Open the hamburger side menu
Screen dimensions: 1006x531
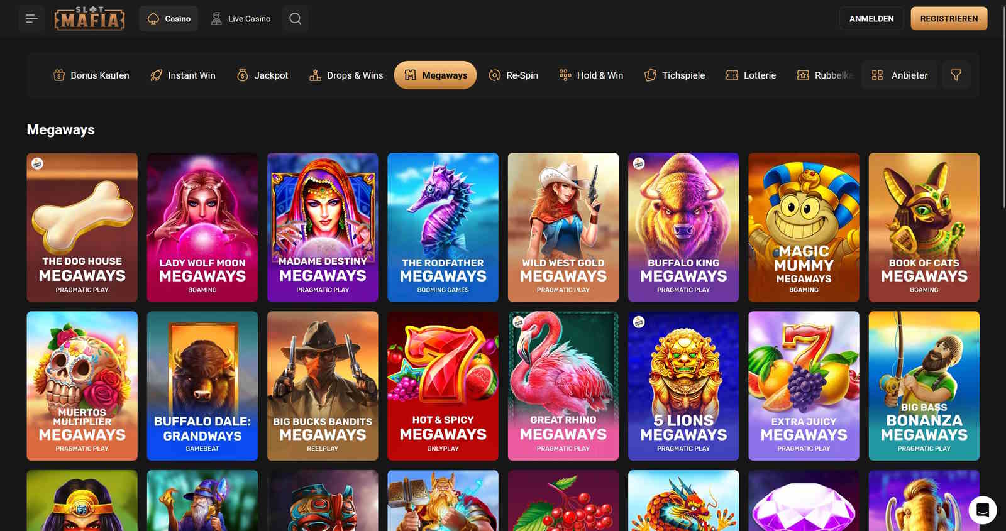tap(31, 19)
